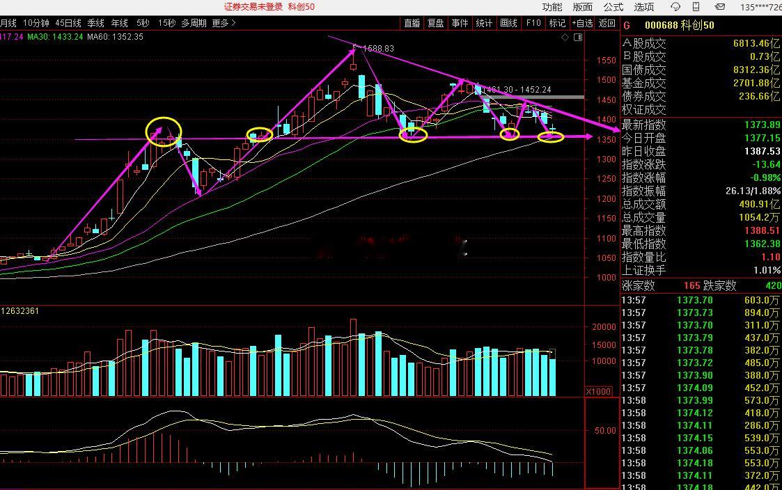Click the 复盘 toolbar button

435,23
